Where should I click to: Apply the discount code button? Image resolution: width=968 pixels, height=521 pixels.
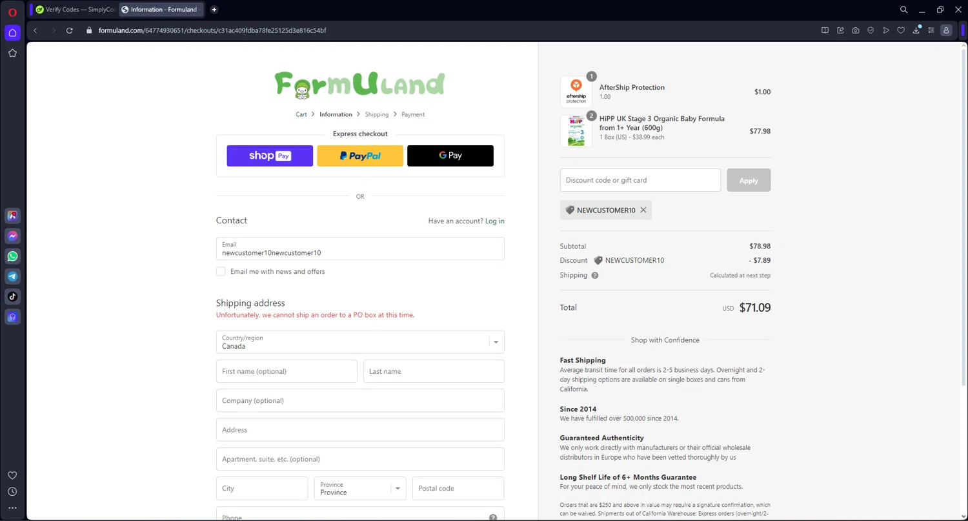[x=749, y=180]
